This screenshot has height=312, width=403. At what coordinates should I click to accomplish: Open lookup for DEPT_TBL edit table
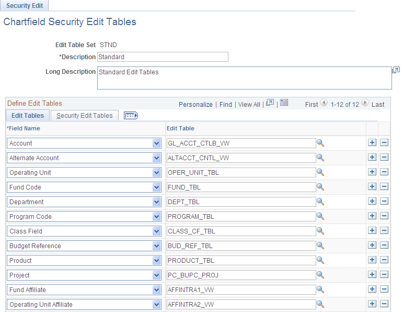click(x=320, y=202)
